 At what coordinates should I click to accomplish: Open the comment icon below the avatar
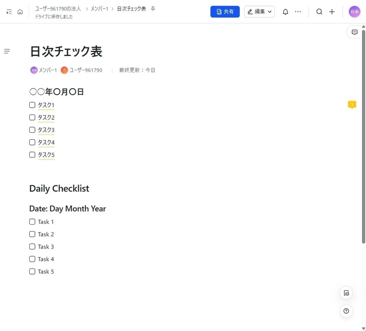click(354, 32)
